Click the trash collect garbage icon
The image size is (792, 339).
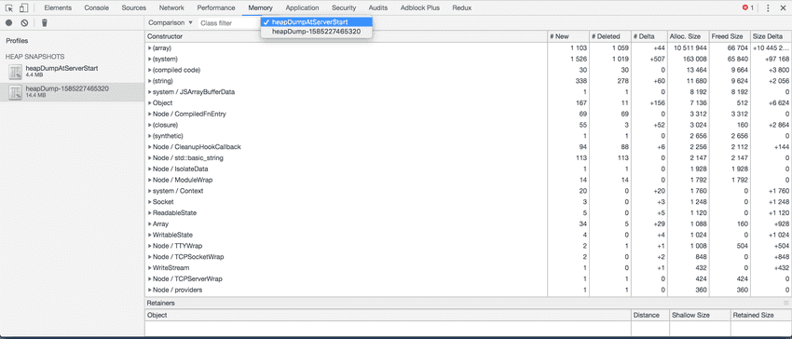[45, 22]
